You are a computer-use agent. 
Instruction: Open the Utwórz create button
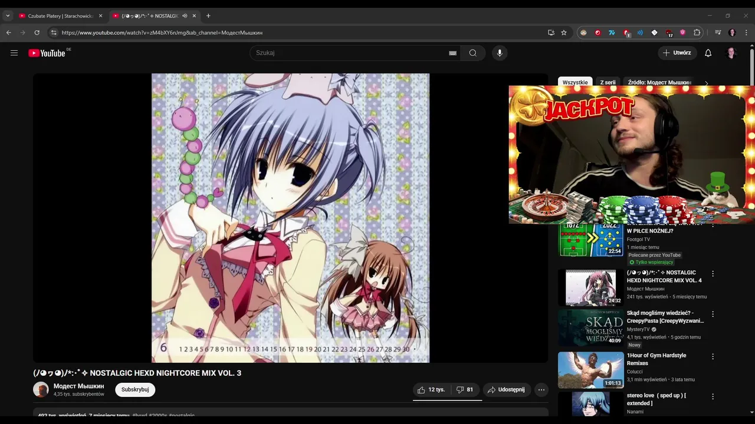(677, 53)
